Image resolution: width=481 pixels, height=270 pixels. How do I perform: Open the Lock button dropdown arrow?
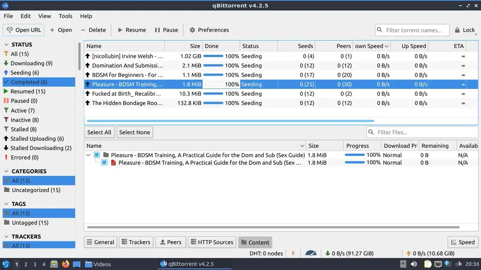click(x=476, y=34)
